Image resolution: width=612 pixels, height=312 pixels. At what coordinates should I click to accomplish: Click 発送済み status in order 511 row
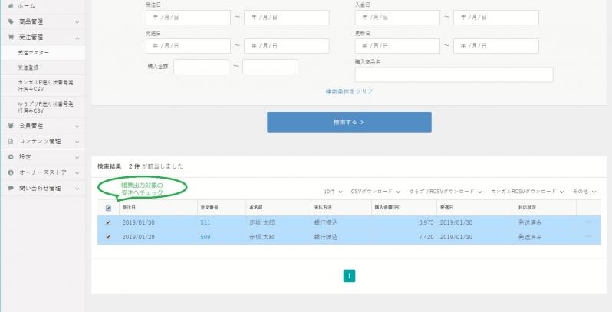pos(530,222)
